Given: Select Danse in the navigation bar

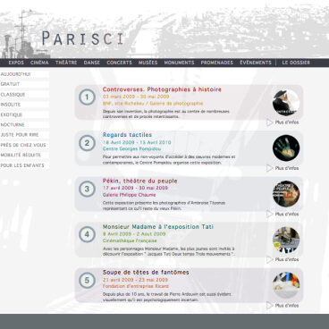Looking at the screenshot, I should 92,63.
